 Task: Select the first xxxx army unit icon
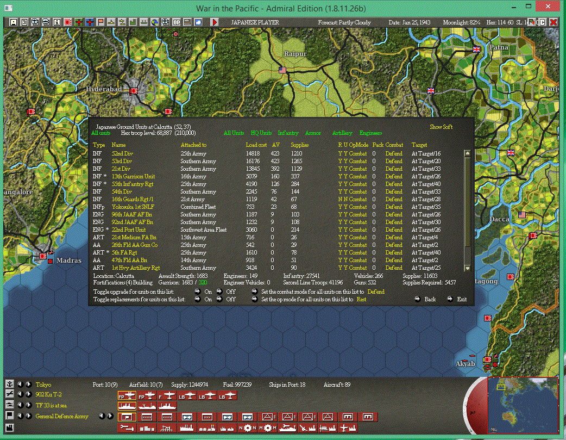(x=147, y=417)
